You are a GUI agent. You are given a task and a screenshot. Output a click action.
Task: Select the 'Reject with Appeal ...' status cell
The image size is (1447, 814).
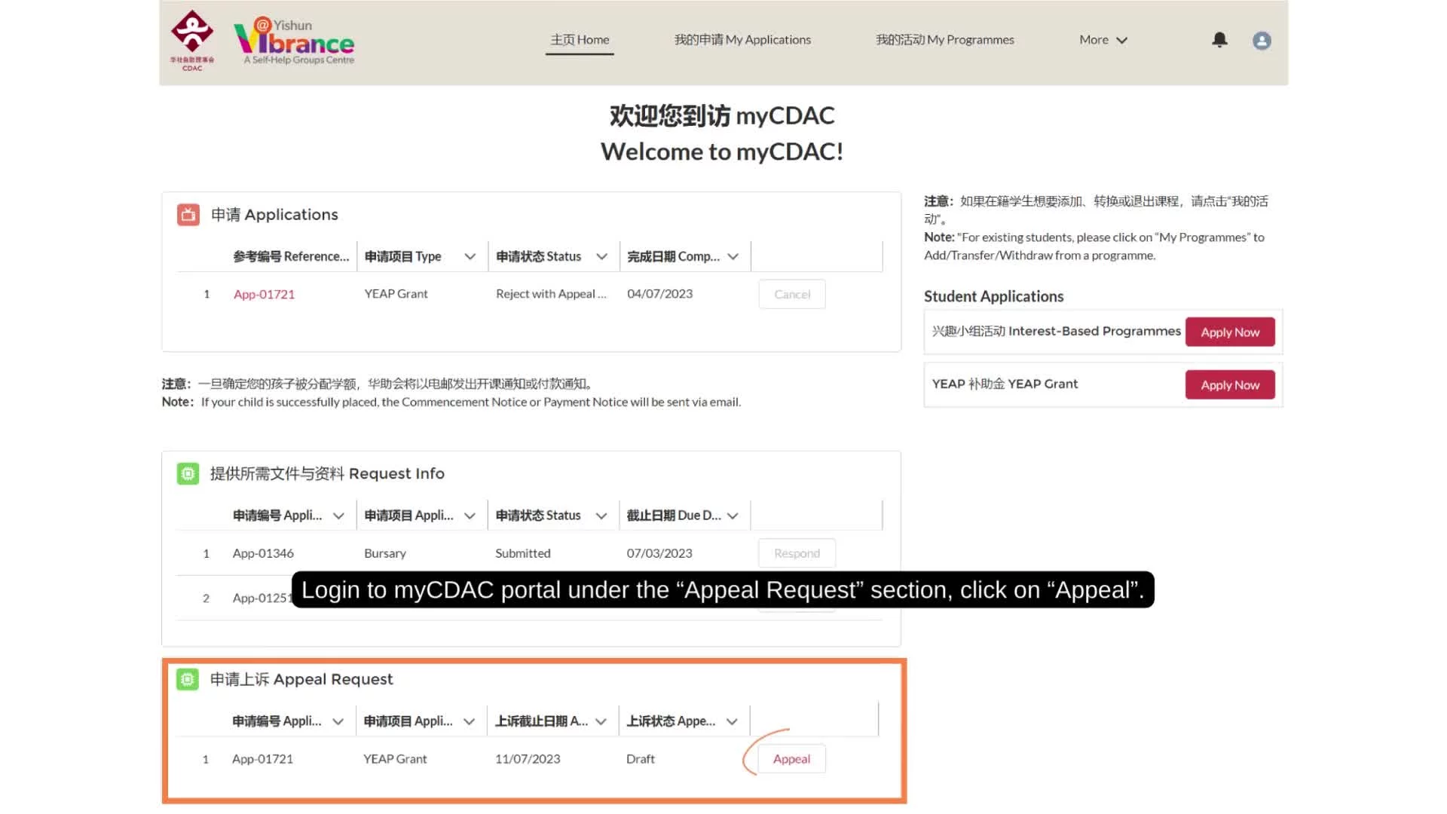tap(551, 294)
